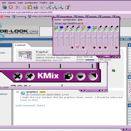Click the red stop loading icon
The image size is (131, 131).
10,7
